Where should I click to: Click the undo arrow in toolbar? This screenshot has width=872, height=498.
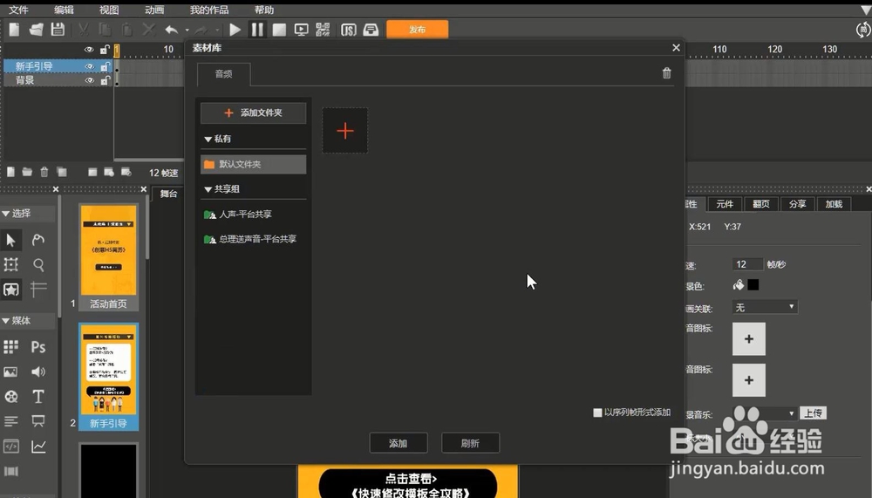point(171,30)
